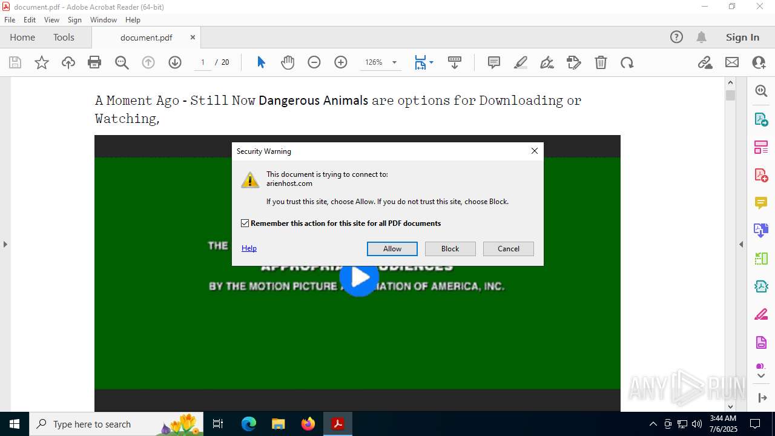
Task: Send file by email envelope icon
Action: point(732,62)
